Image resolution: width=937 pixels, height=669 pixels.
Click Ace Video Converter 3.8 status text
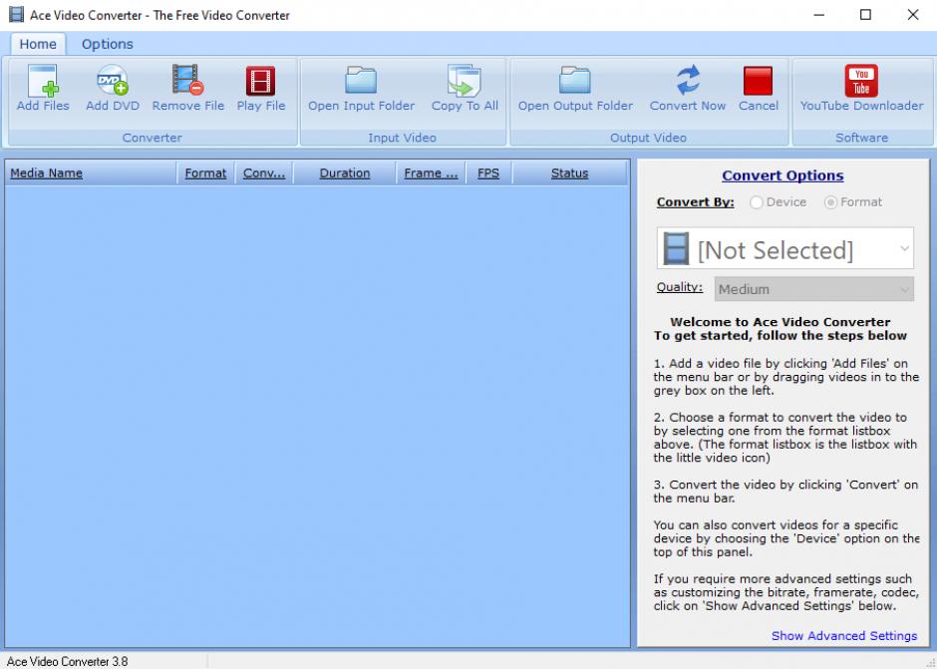[68, 661]
